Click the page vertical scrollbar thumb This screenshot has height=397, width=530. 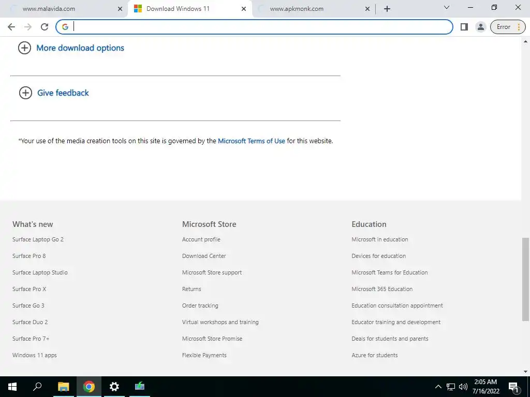click(525, 280)
